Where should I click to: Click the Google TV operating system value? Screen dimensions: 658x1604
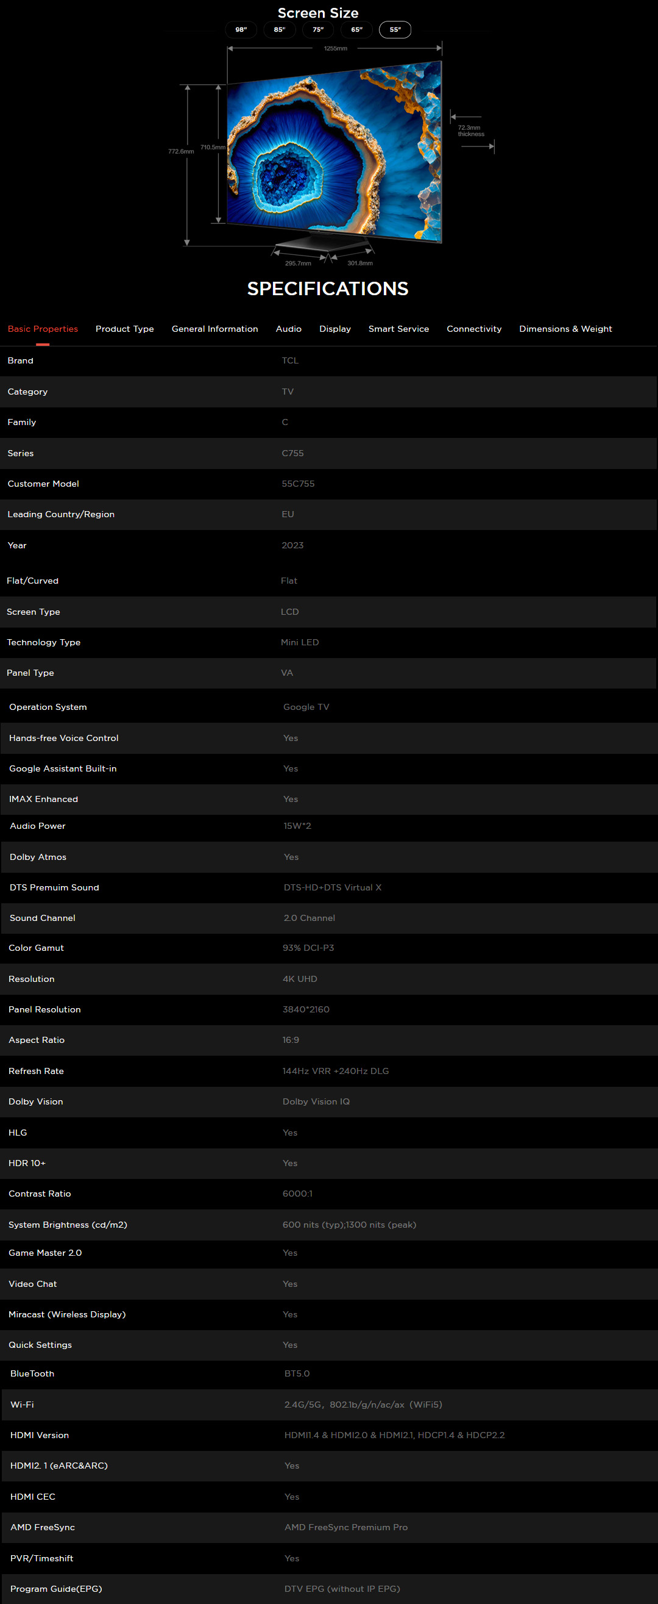pos(306,707)
